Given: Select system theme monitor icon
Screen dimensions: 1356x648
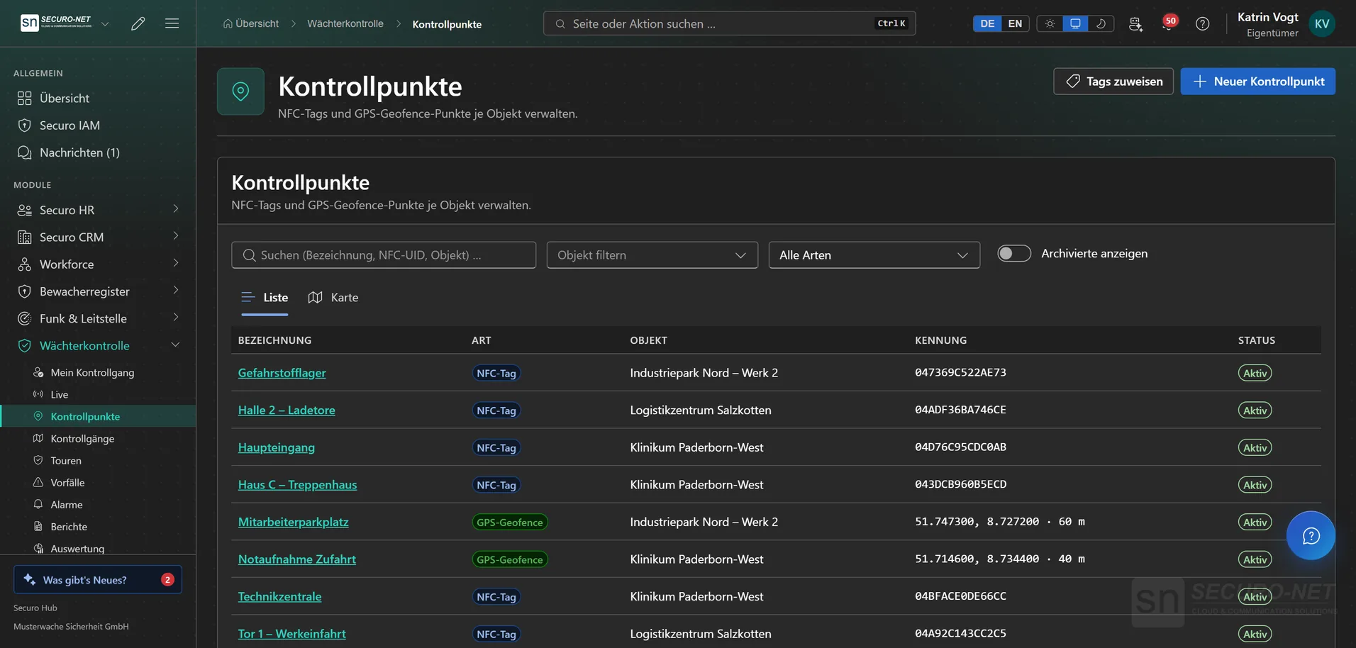Looking at the screenshot, I should 1075,23.
